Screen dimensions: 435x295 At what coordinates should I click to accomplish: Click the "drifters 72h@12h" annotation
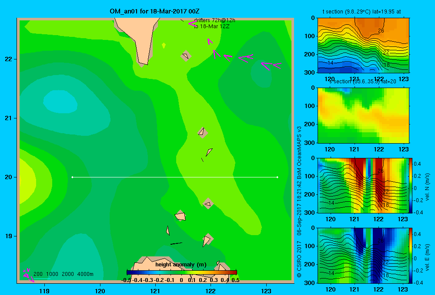(x=214, y=20)
